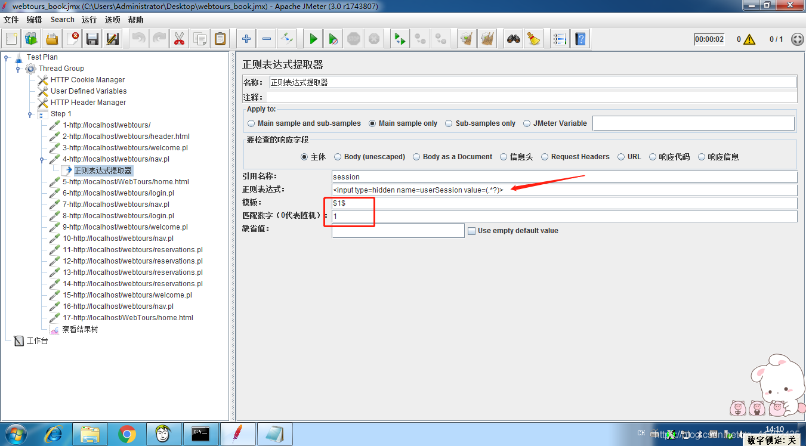Click the Remote Start All icon
Viewport: 806px width, 446px height.
(x=400, y=39)
